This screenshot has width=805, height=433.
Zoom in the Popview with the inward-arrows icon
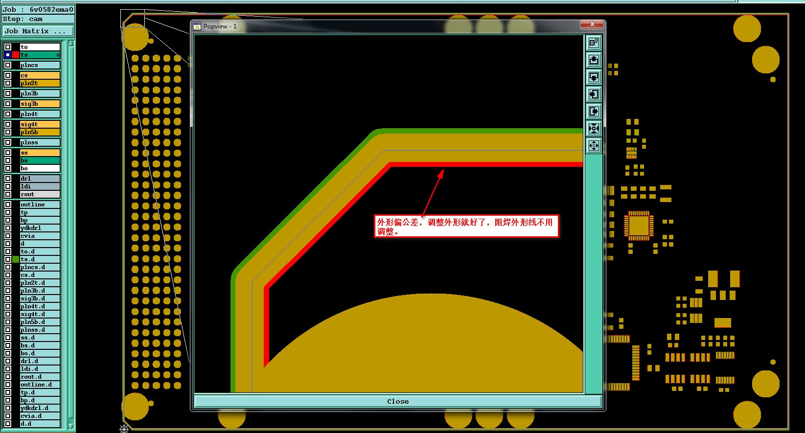[x=594, y=129]
